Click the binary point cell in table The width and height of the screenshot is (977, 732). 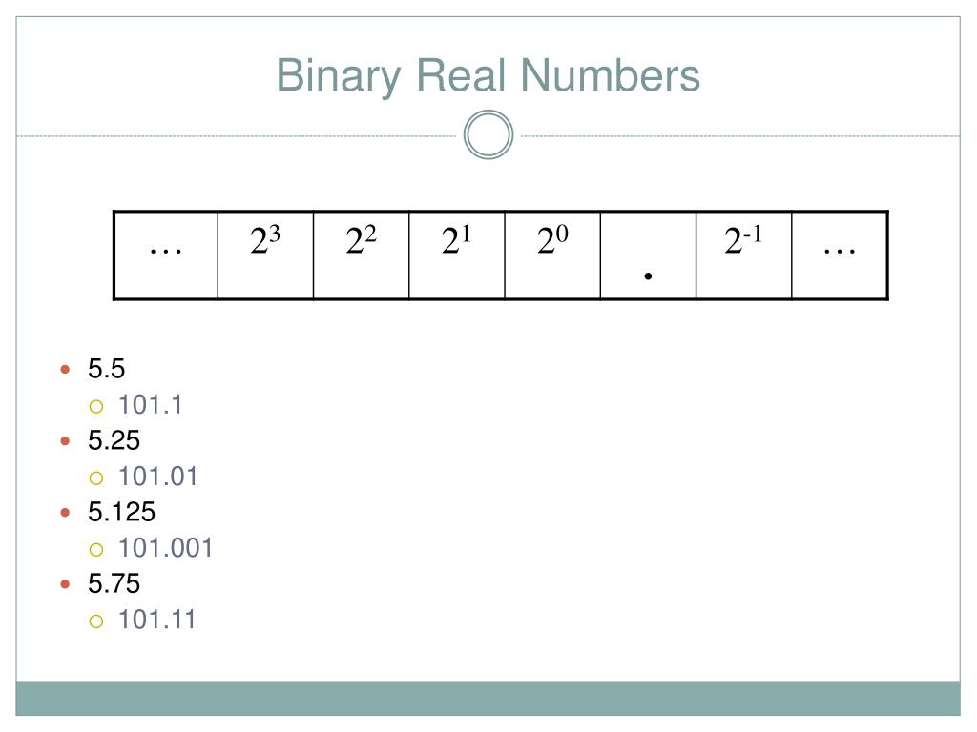point(648,255)
